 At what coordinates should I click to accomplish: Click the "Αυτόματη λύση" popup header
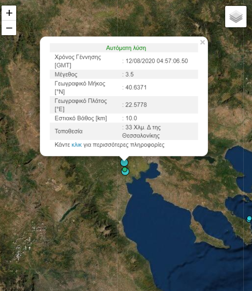126,48
